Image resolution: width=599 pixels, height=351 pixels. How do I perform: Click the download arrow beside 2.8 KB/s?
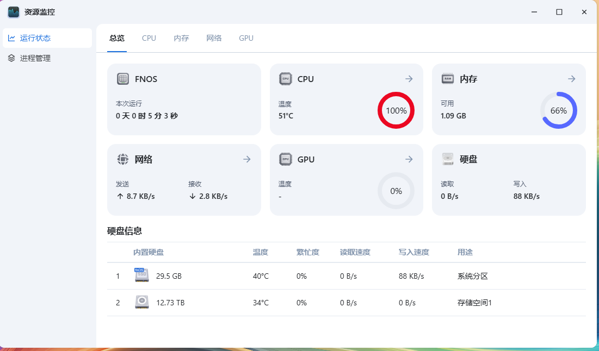(193, 196)
